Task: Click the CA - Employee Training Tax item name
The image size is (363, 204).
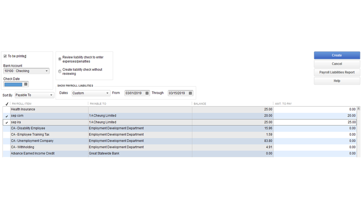Action: (30, 135)
